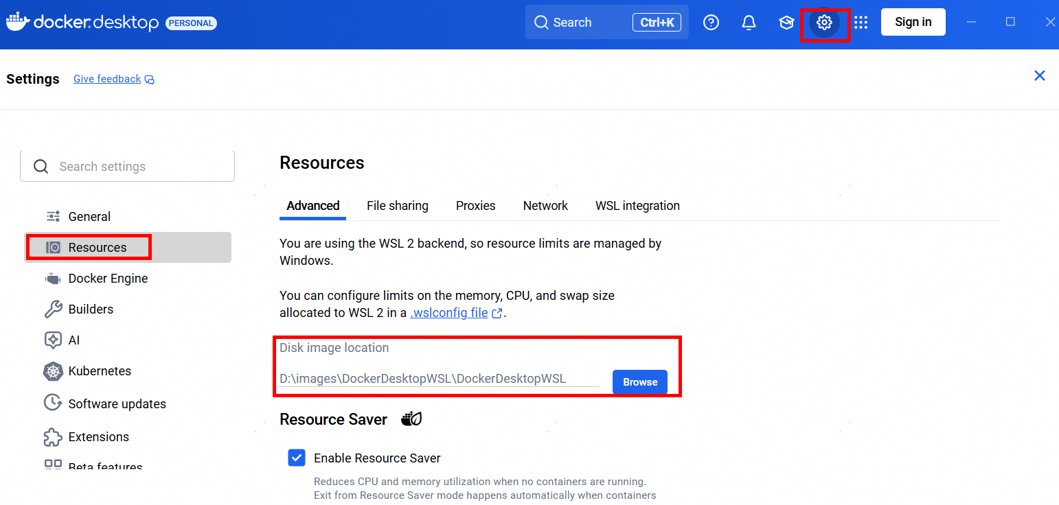Click the Kubernetes wheel icon in sidebar
The width and height of the screenshot is (1059, 505).
pyautogui.click(x=53, y=371)
